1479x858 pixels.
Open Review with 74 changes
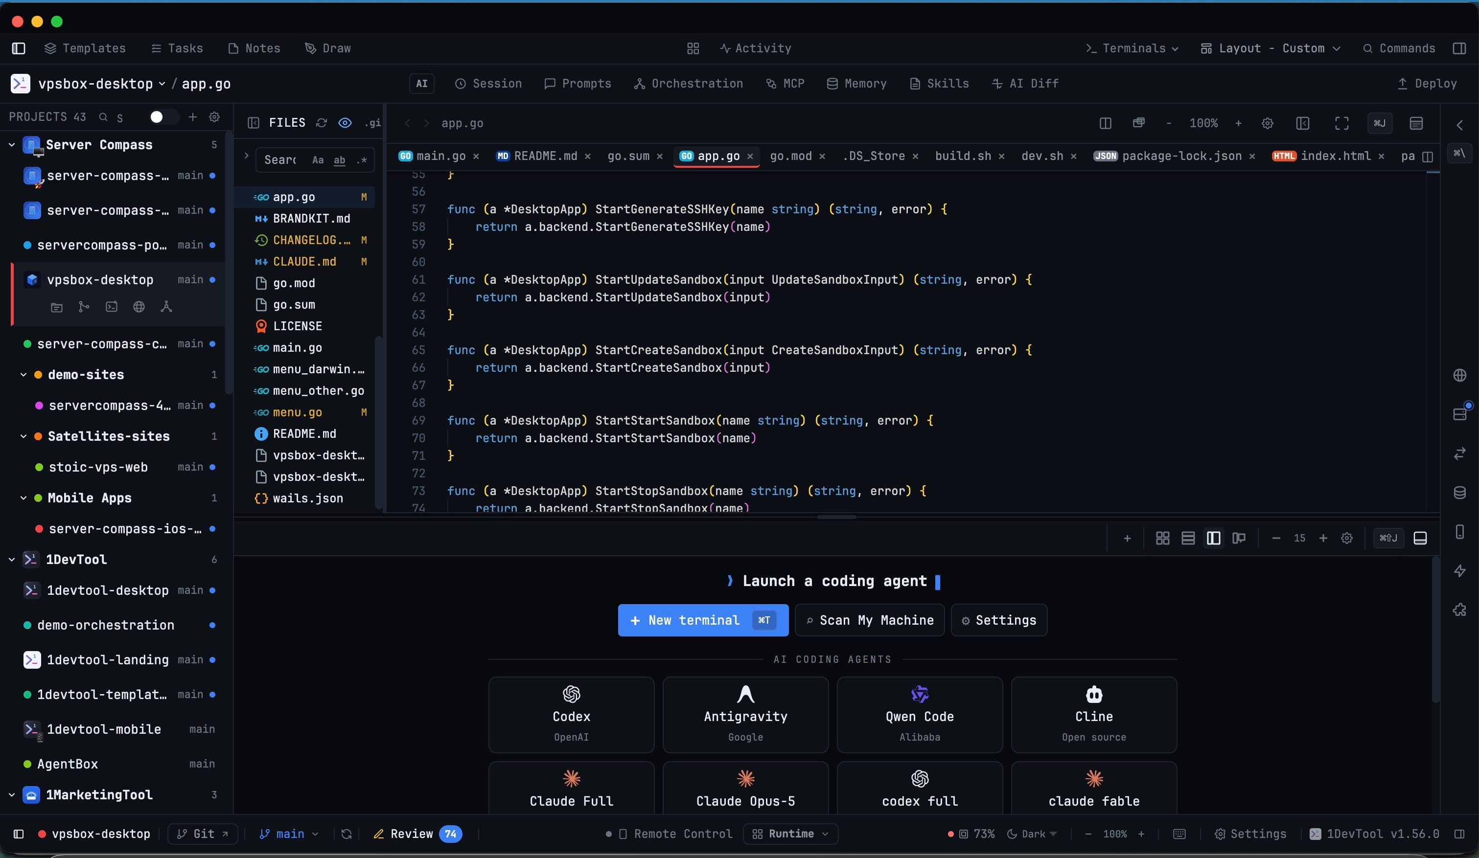coord(417,834)
